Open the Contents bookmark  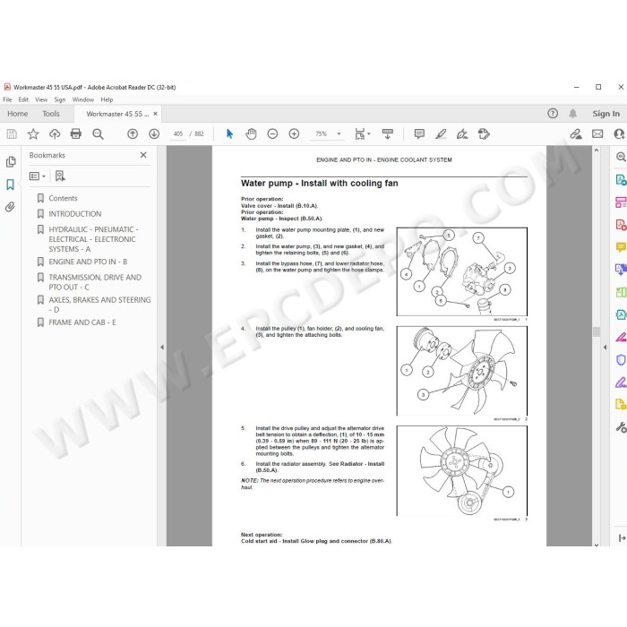(63, 198)
